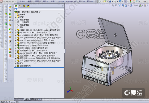Click the Open file folder icon
Image resolution: width=149 pixels, height=103 pixels.
pos(105,1)
